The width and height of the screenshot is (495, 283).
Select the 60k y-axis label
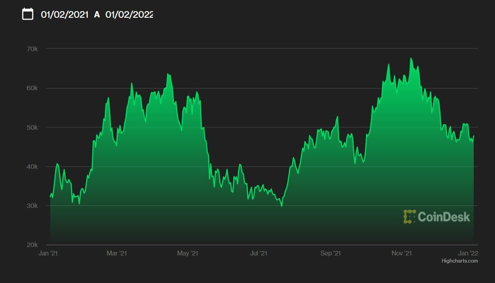click(32, 88)
